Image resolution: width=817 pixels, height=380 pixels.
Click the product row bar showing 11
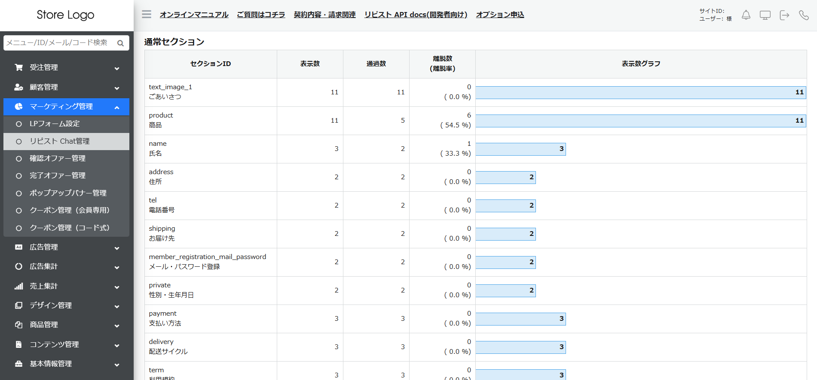click(640, 121)
